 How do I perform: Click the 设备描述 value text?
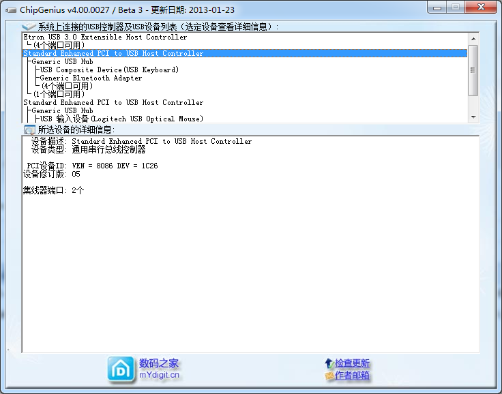(162, 142)
